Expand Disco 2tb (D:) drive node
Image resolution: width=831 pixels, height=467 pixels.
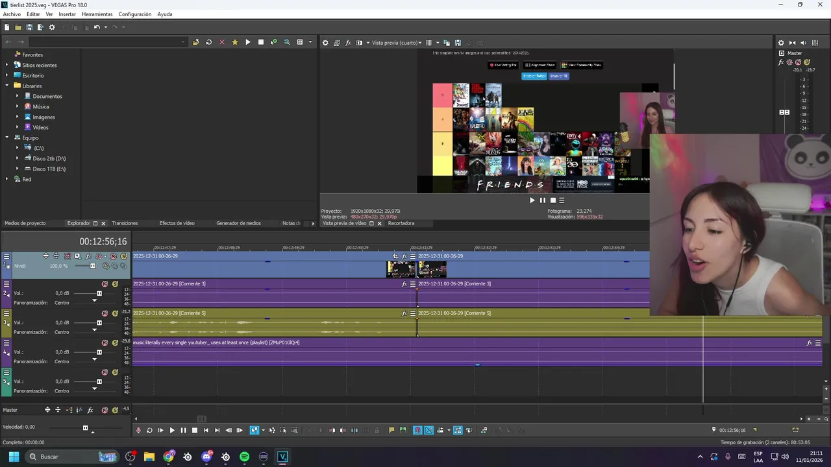tap(18, 158)
